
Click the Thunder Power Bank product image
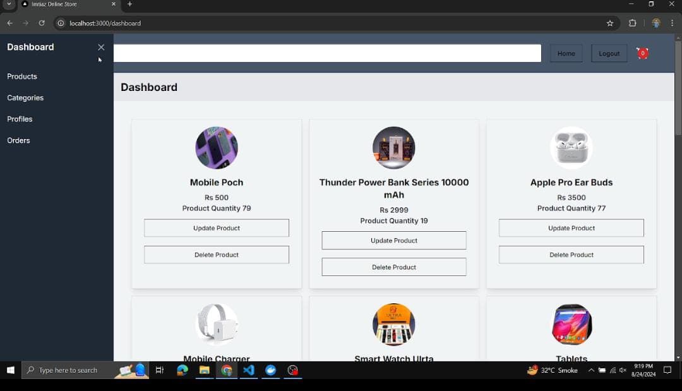click(393, 148)
